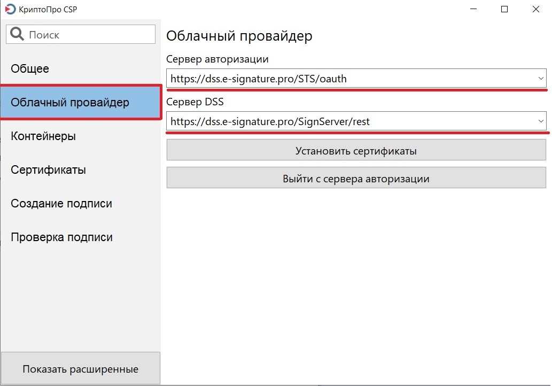
Task: Click the КриптоПро CSP logo icon
Action: [10, 9]
